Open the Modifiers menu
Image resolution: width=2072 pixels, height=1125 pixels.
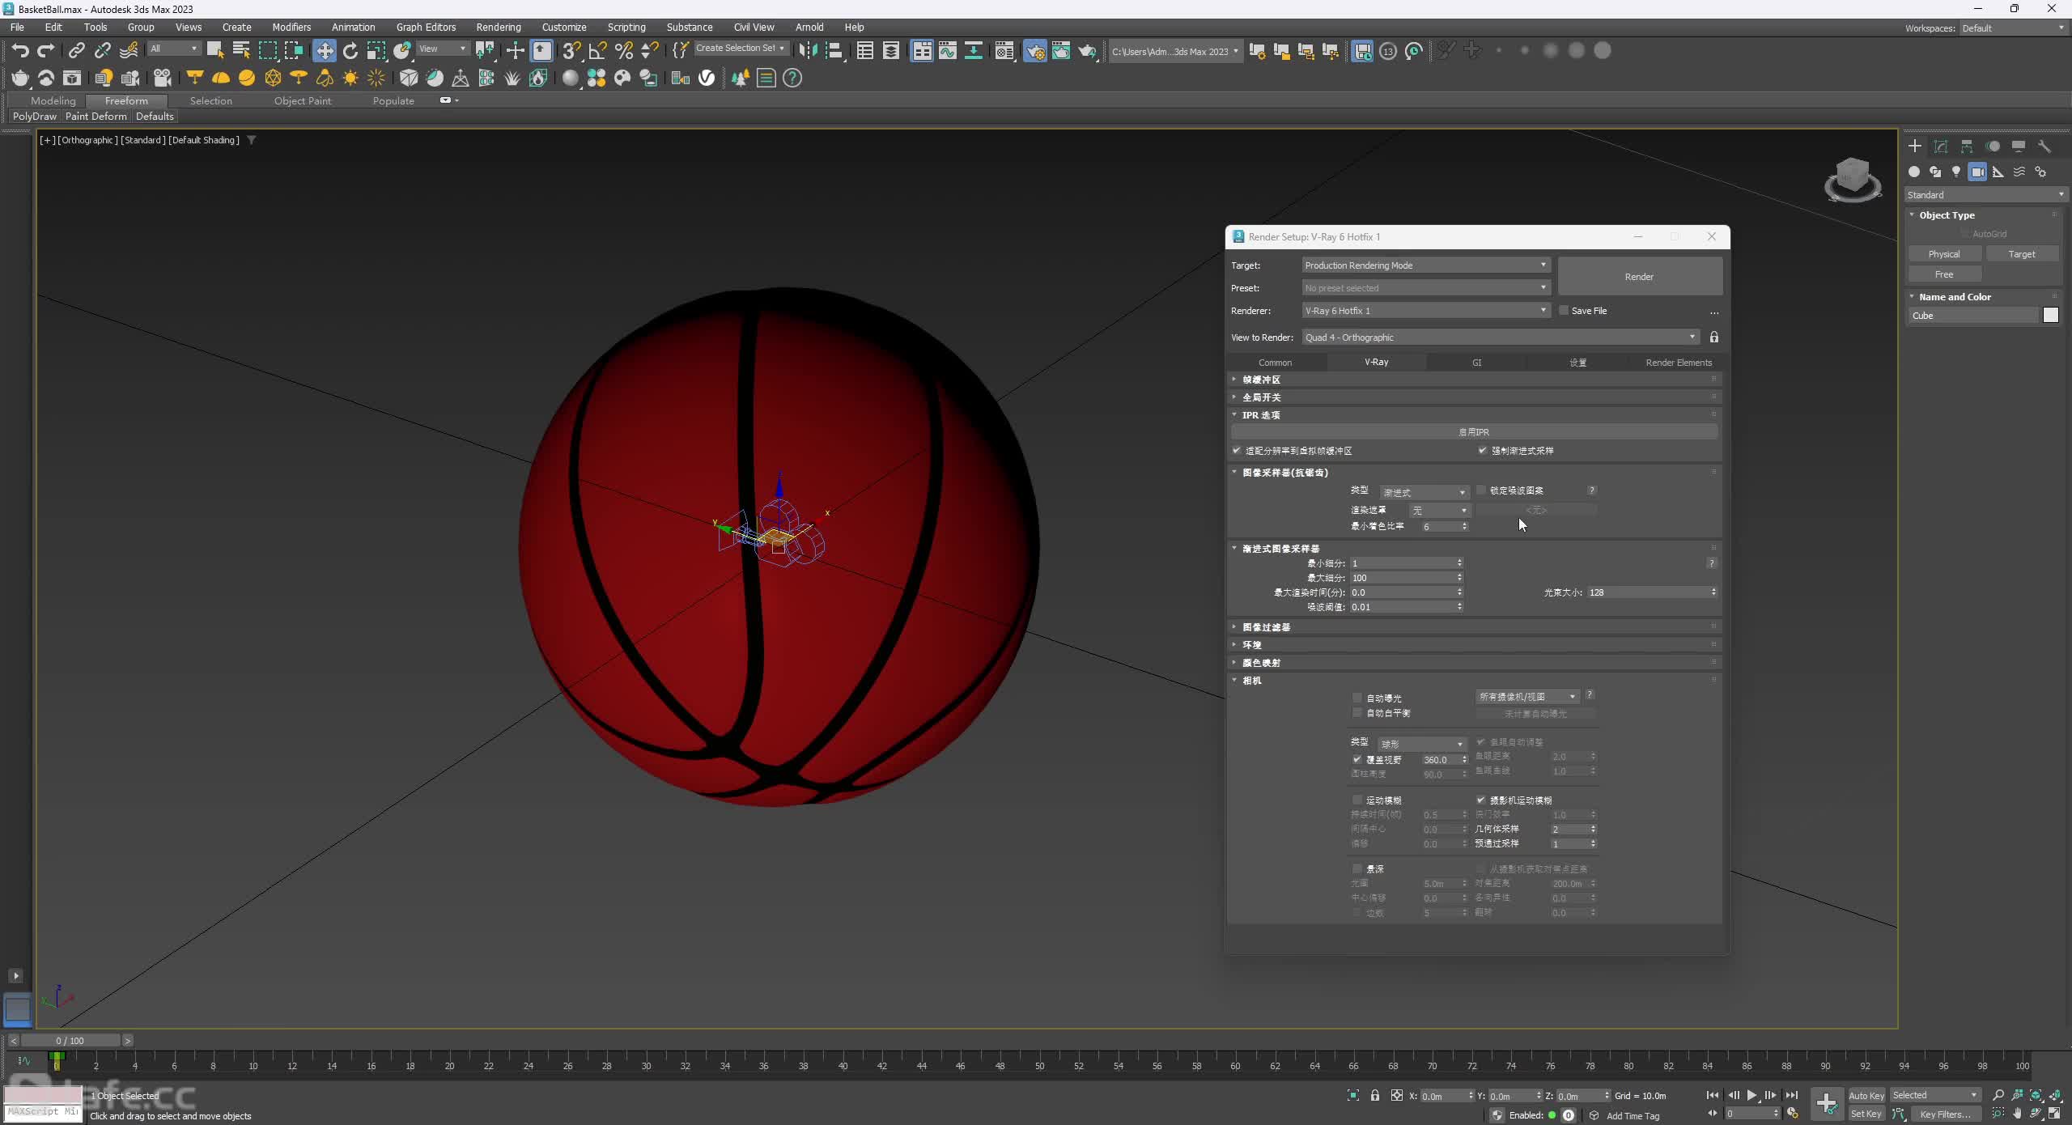(291, 27)
